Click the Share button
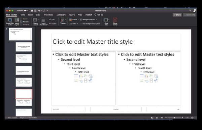Image resolution: width=202 pixels, height=130 pixels. pos(177,15)
